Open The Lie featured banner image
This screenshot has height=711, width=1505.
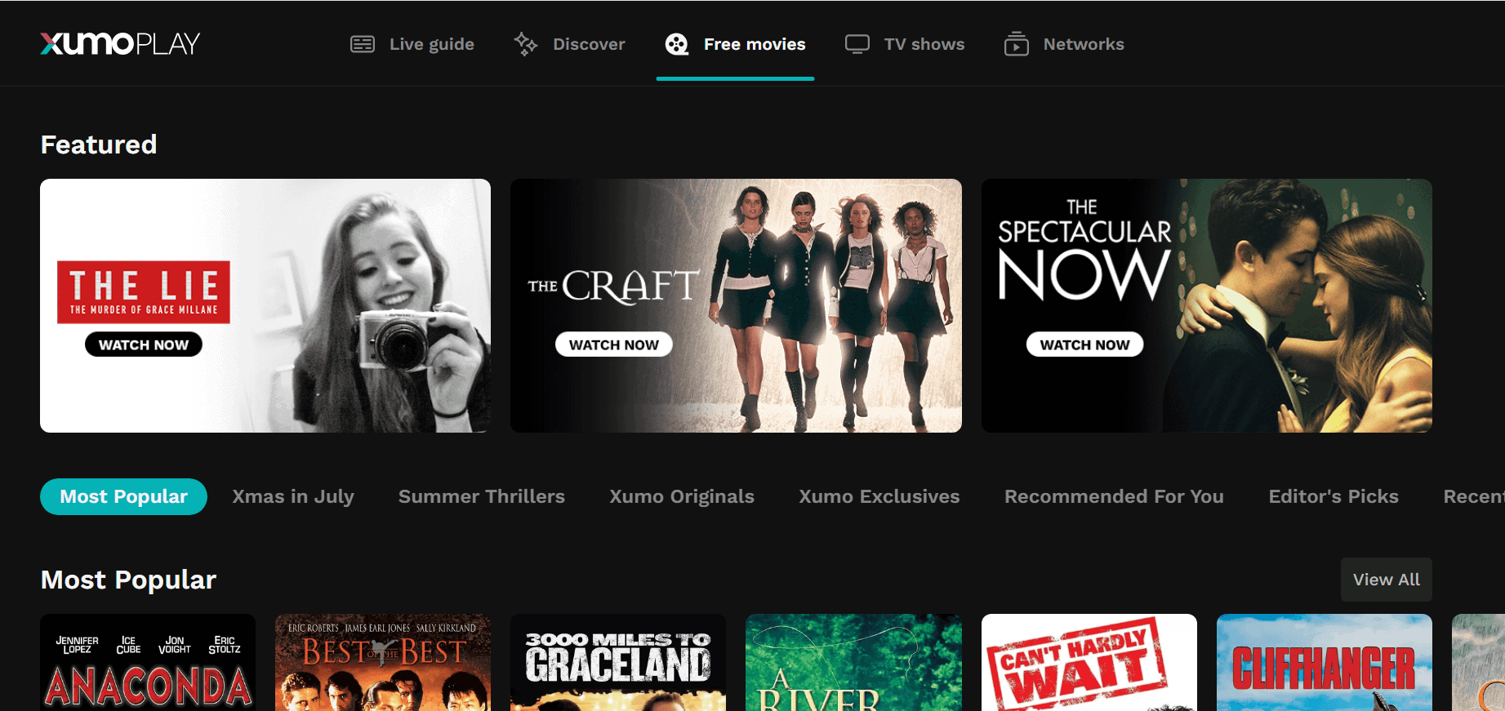click(x=265, y=305)
